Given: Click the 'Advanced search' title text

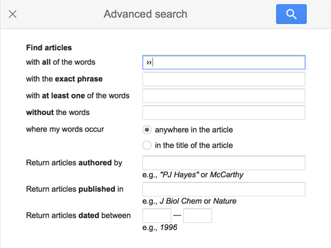Looking at the screenshot, I should [146, 14].
